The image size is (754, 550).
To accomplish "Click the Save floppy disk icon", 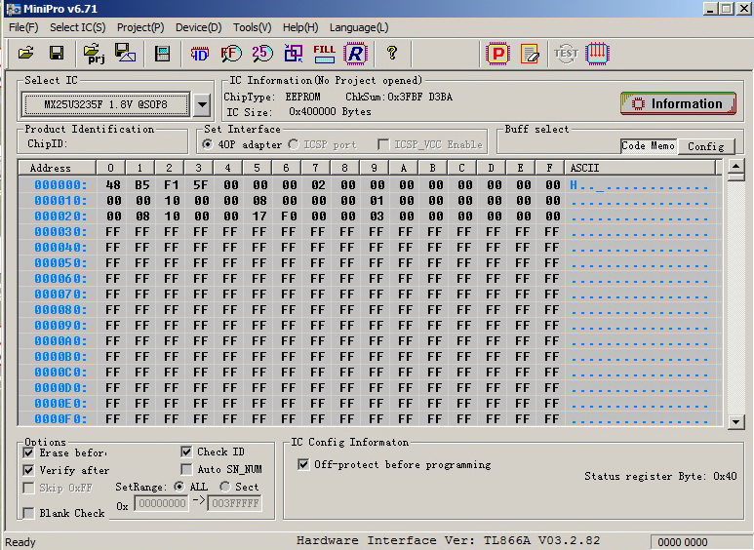I will 57,53.
